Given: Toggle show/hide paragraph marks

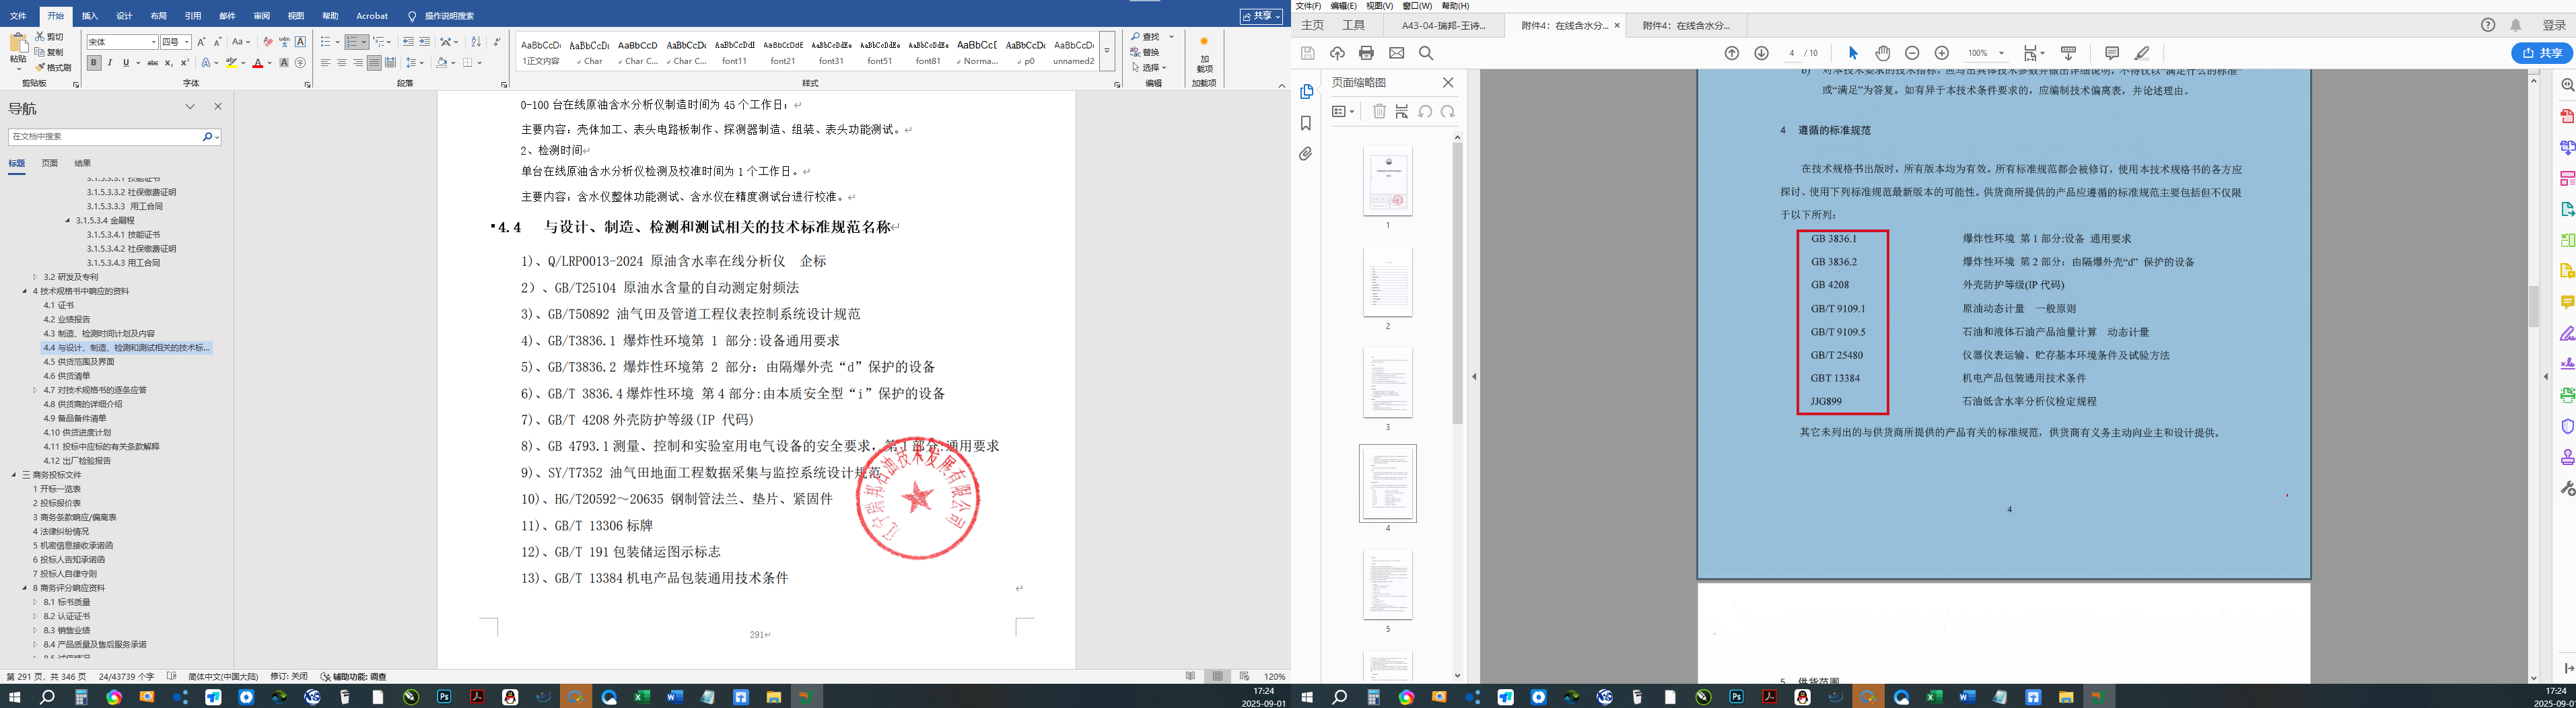Looking at the screenshot, I should (497, 42).
